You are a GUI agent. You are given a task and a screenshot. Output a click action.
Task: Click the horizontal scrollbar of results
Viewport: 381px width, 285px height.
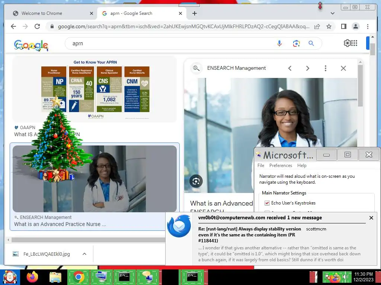coord(88,240)
